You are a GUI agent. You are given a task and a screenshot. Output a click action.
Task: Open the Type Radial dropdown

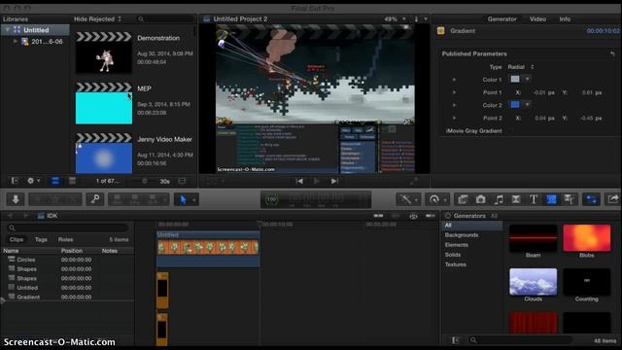[521, 67]
